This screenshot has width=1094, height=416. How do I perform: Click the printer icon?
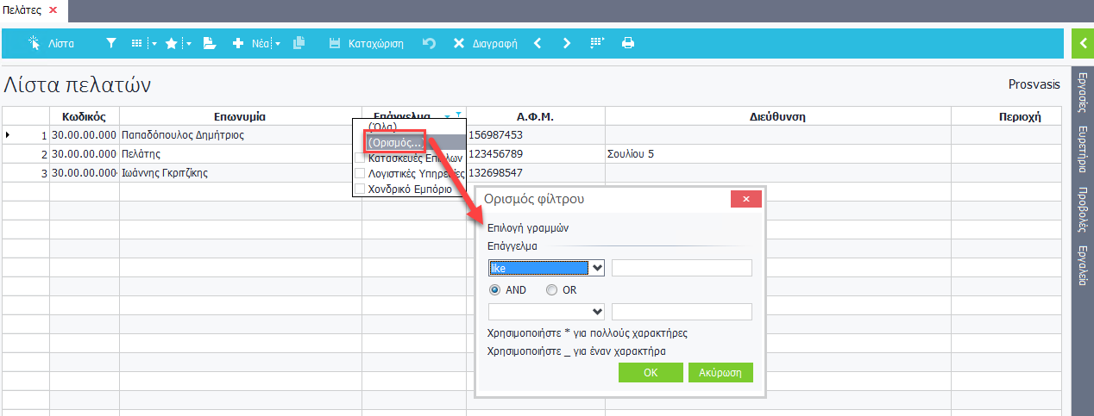click(628, 43)
